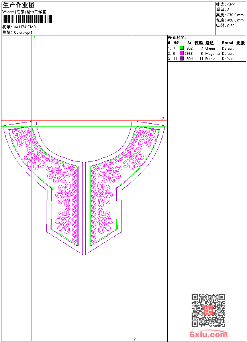Select stitch count '2986' in Magenta row
The width and height of the screenshot is (247, 342).
click(188, 54)
